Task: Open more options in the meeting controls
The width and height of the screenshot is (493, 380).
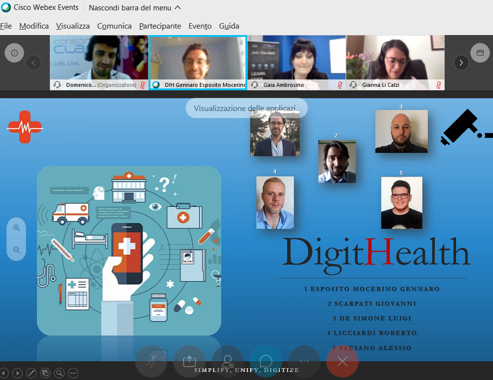Action: click(304, 361)
